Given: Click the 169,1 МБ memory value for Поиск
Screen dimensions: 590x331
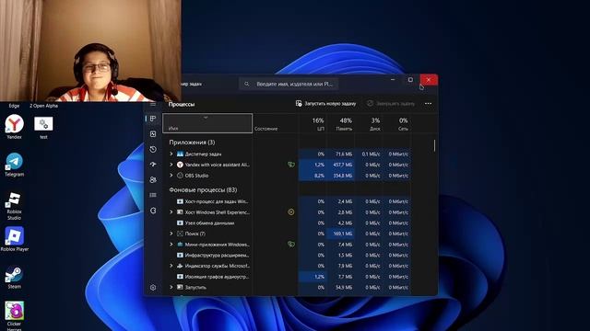Looking at the screenshot, I should click(342, 234).
